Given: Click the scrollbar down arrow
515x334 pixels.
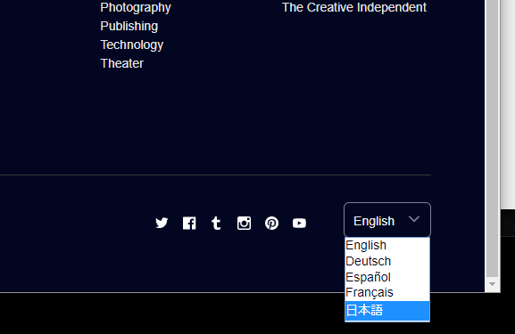Looking at the screenshot, I should (492, 284).
